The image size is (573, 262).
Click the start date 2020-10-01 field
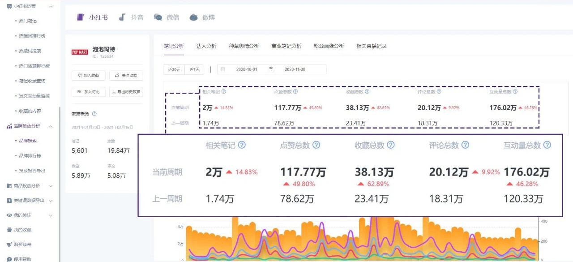coord(247,69)
